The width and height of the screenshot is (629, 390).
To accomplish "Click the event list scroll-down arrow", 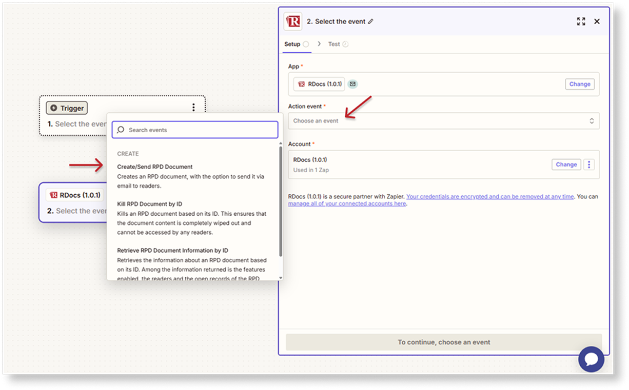I will click(281, 278).
